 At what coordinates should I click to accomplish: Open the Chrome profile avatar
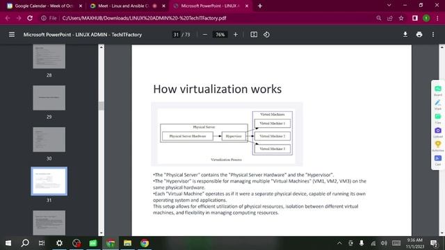point(426,18)
